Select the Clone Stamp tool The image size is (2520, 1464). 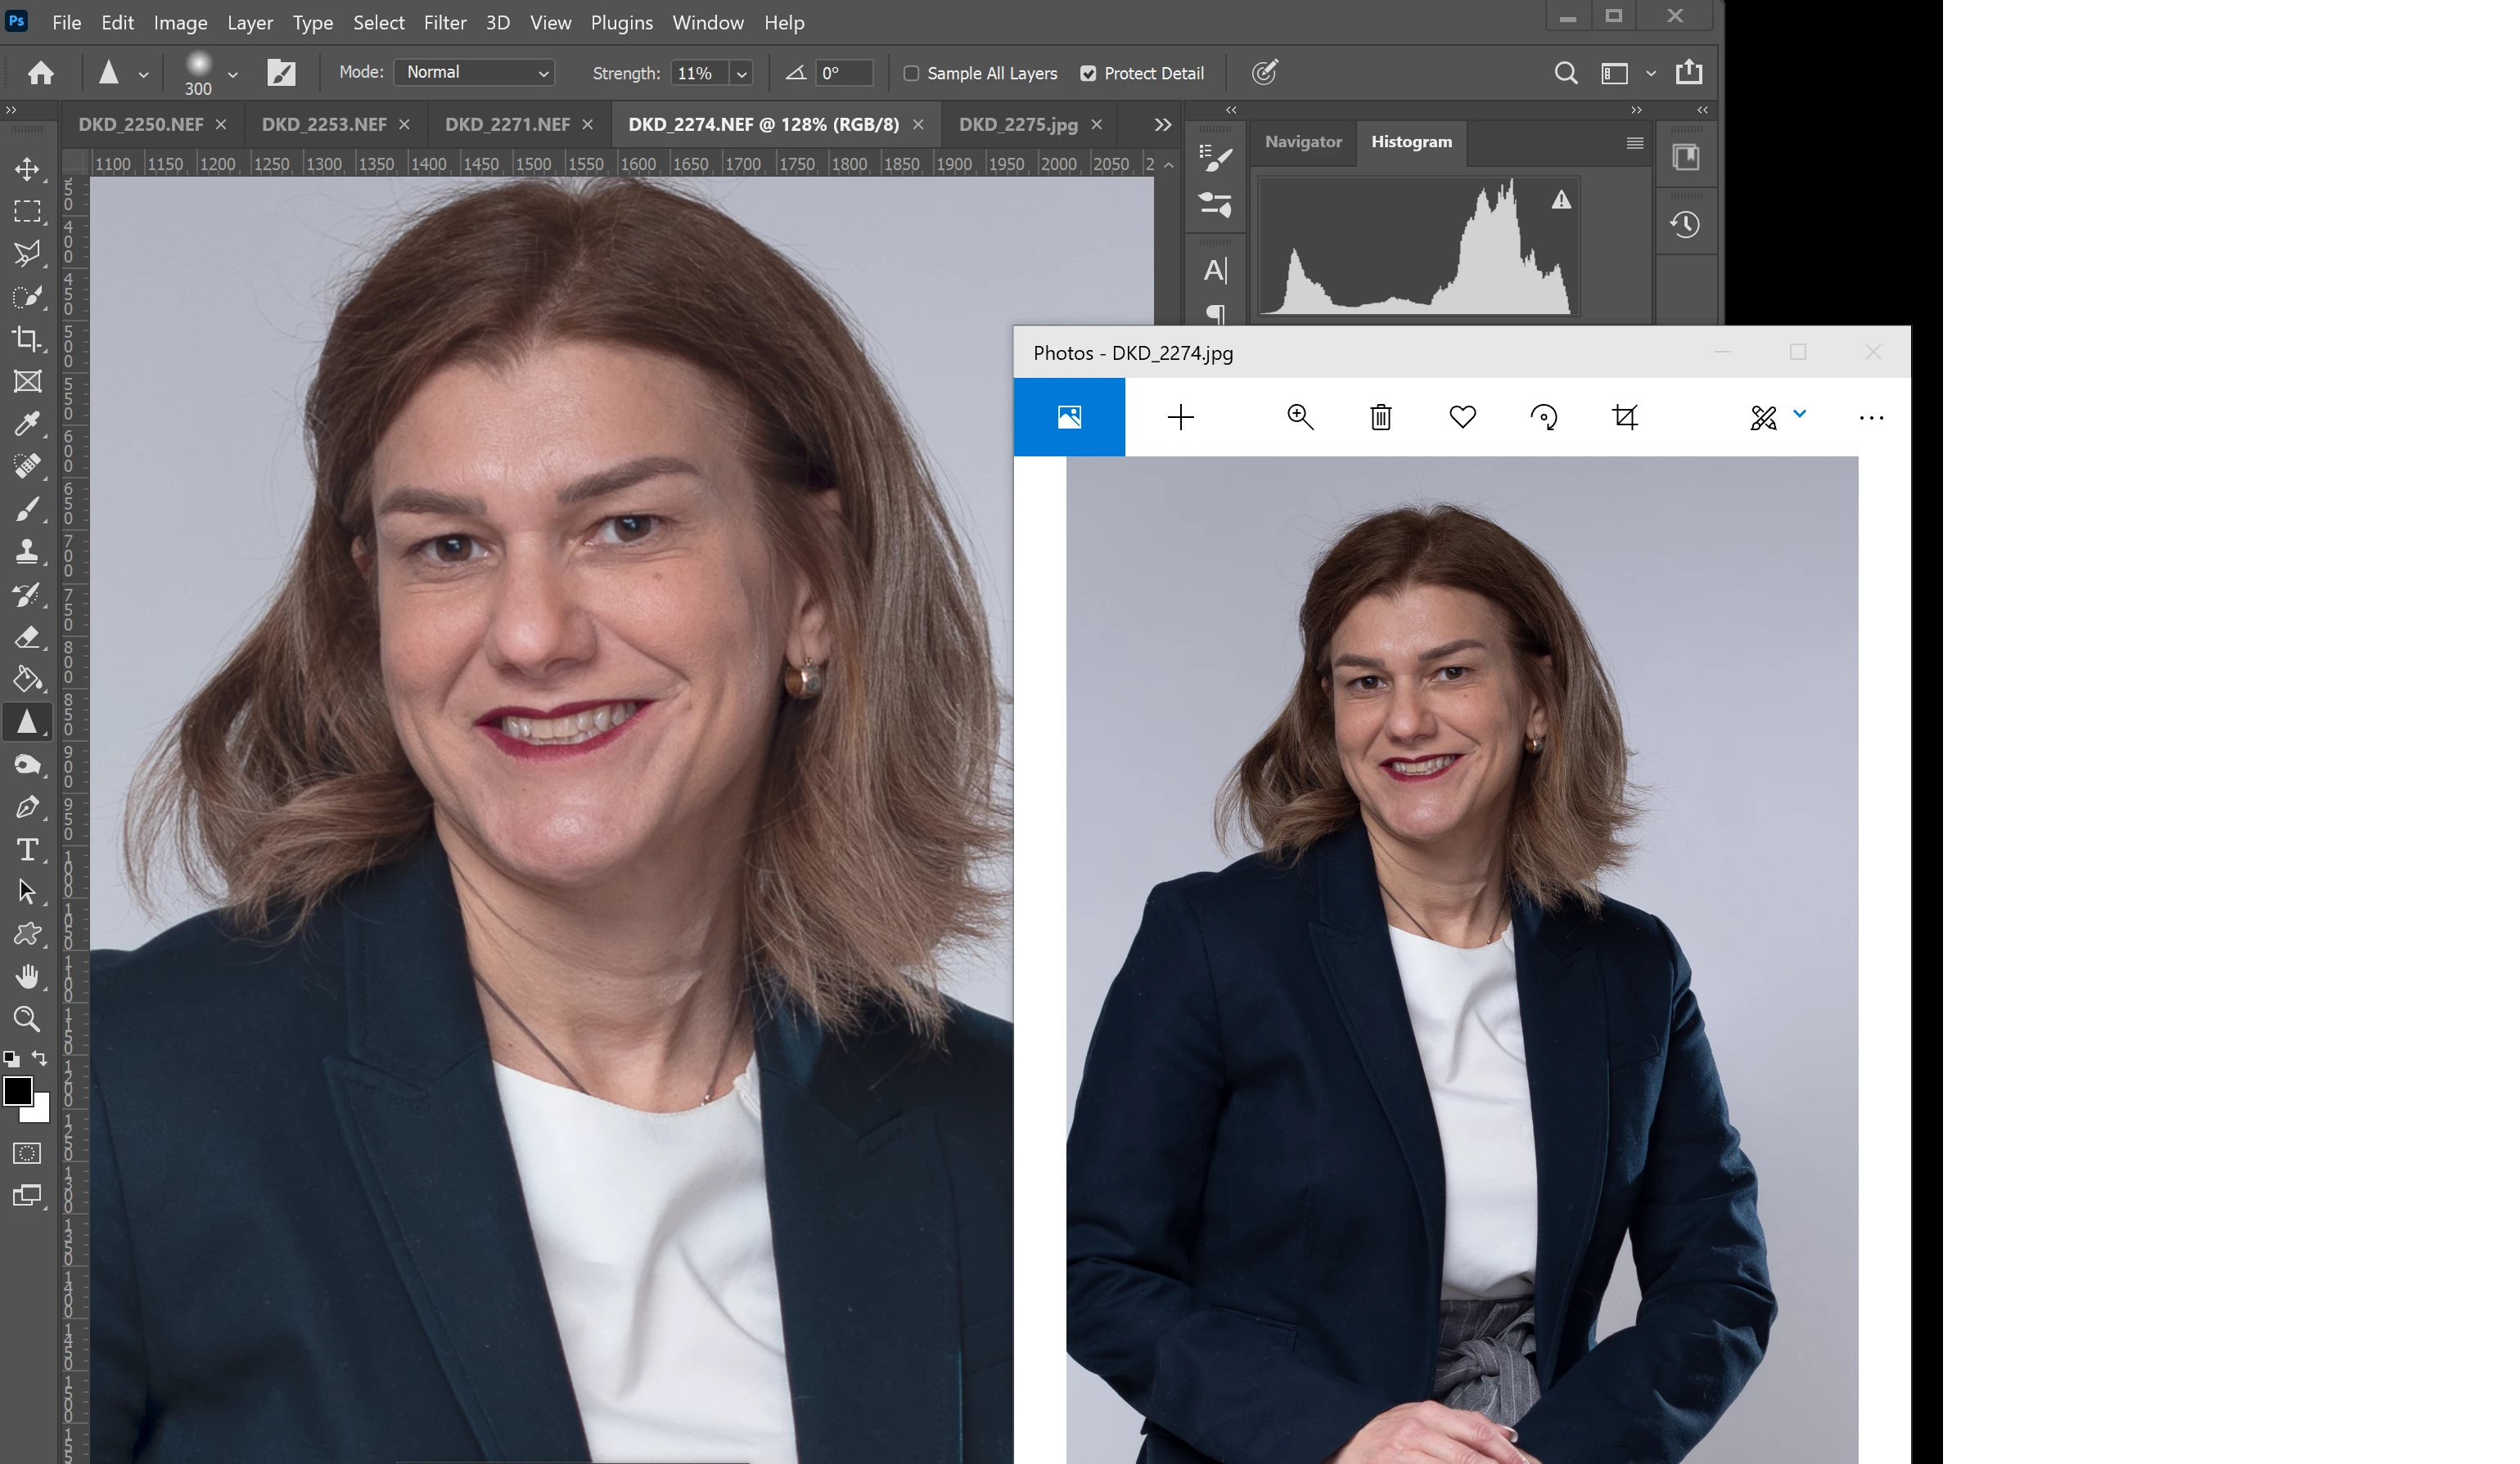(x=27, y=551)
